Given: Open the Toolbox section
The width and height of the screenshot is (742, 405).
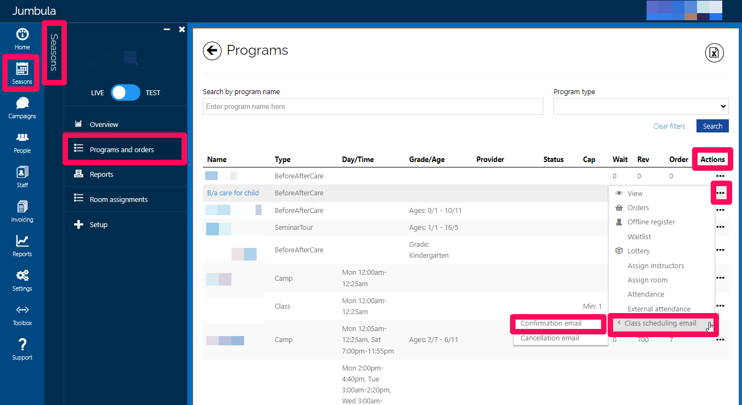Looking at the screenshot, I should (x=22, y=315).
